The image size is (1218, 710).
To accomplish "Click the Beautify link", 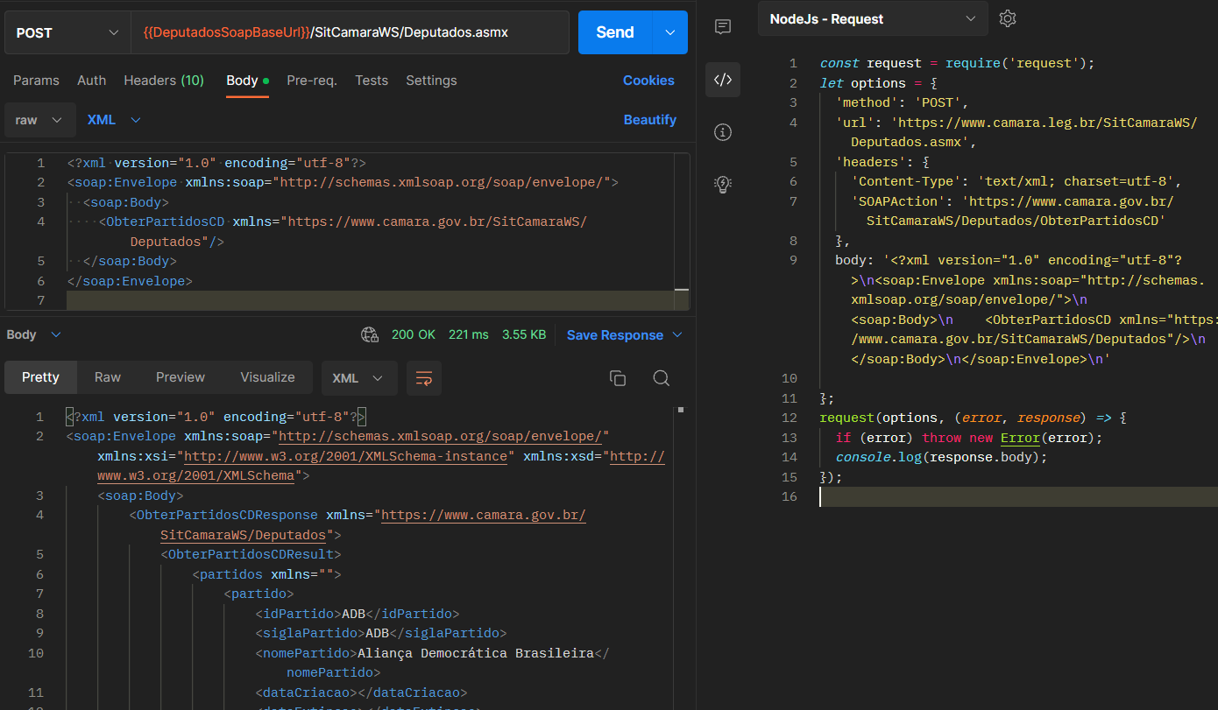I will pos(649,120).
